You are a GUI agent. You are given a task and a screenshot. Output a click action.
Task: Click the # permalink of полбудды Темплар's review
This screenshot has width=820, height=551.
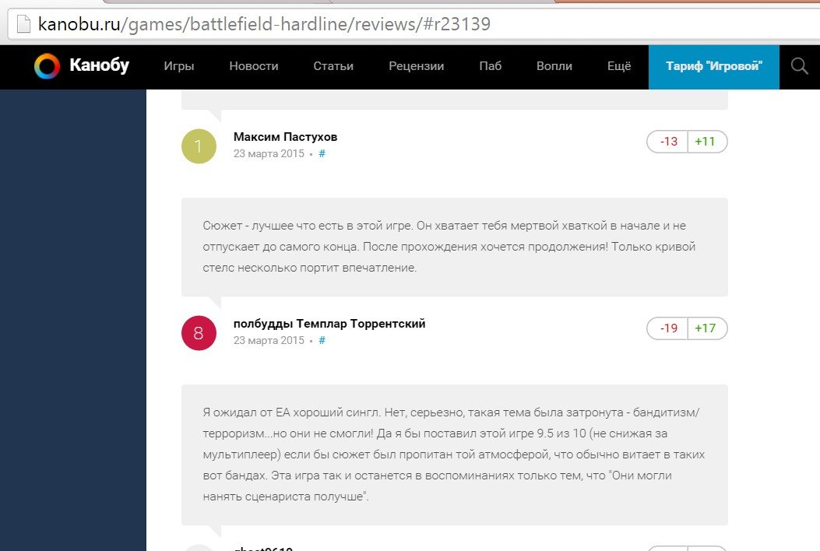click(322, 340)
